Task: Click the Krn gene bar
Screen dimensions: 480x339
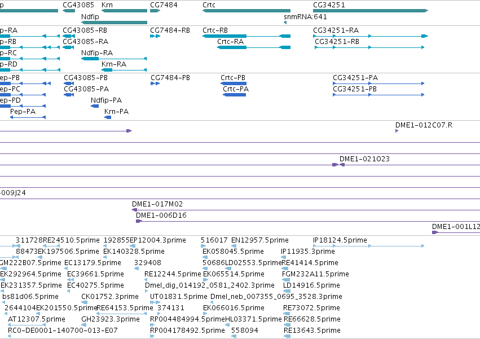Action: click(124, 11)
